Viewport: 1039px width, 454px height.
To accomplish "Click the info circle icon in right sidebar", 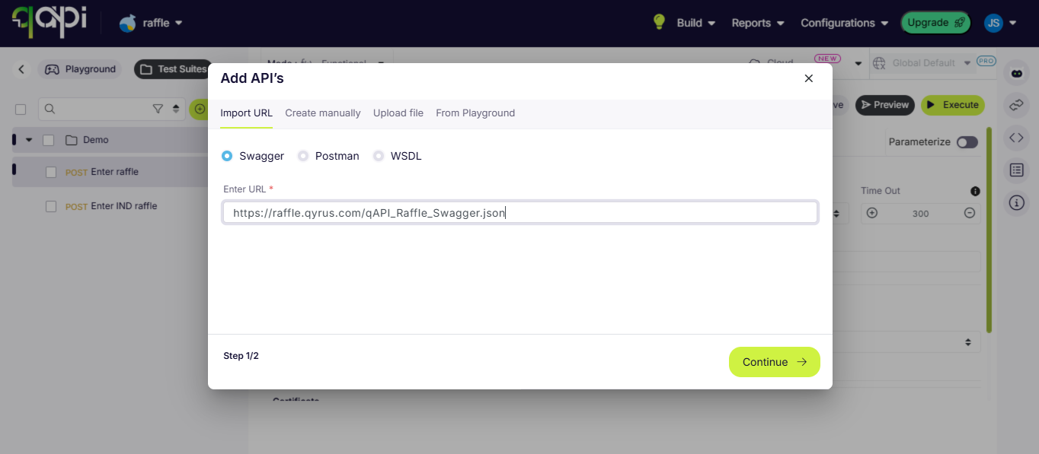I will [x=1016, y=203].
